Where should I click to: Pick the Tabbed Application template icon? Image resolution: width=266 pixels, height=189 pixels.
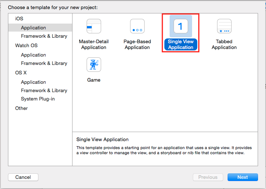(x=224, y=26)
